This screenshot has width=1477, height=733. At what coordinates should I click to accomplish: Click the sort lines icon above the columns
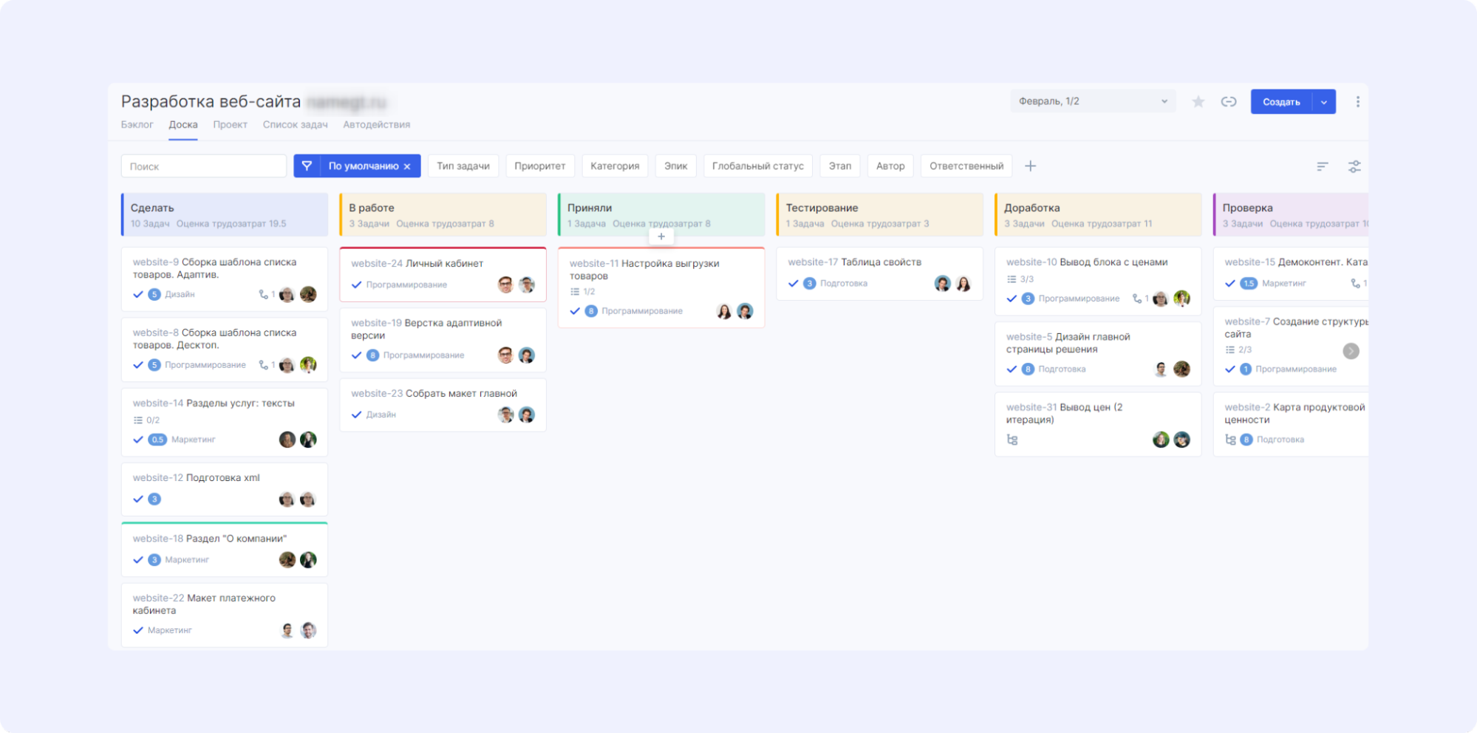click(1322, 166)
